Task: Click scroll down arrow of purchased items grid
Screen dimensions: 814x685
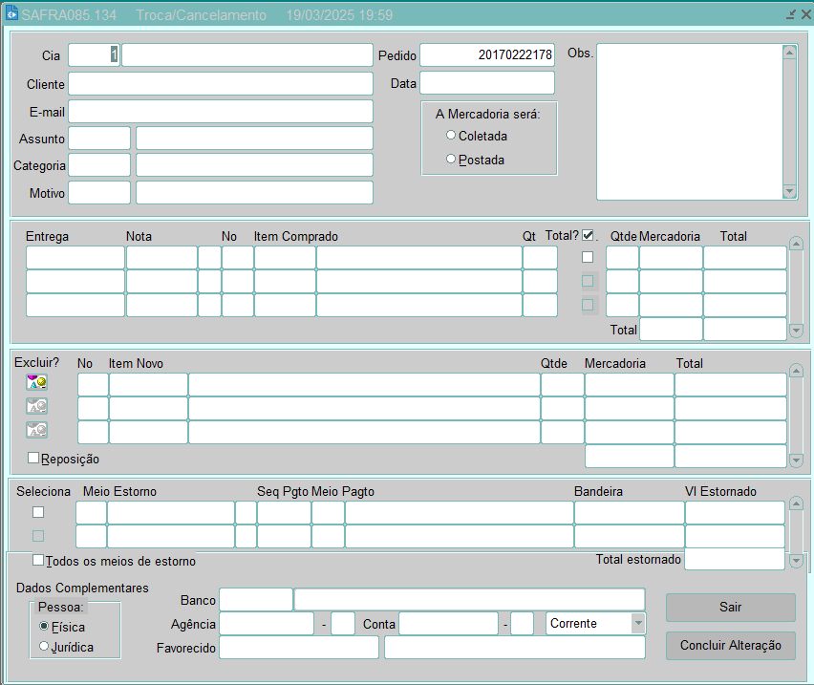Action: [797, 330]
